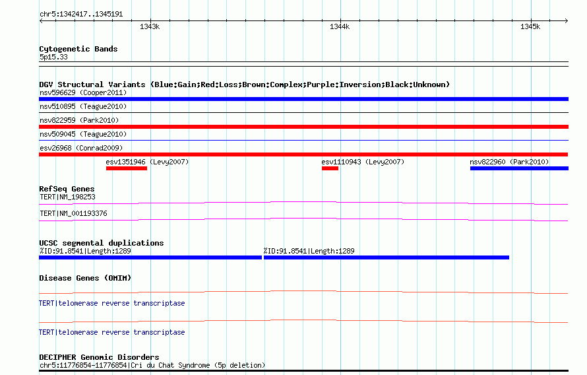Click the nsv822959 (Park2010) label text
The height and width of the screenshot is (375, 587).
pos(79,120)
